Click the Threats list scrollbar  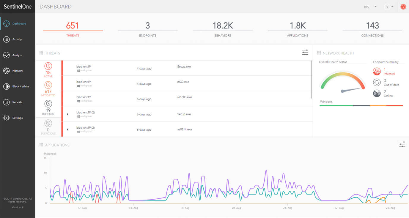311,80
